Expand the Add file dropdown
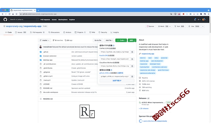 109,40
